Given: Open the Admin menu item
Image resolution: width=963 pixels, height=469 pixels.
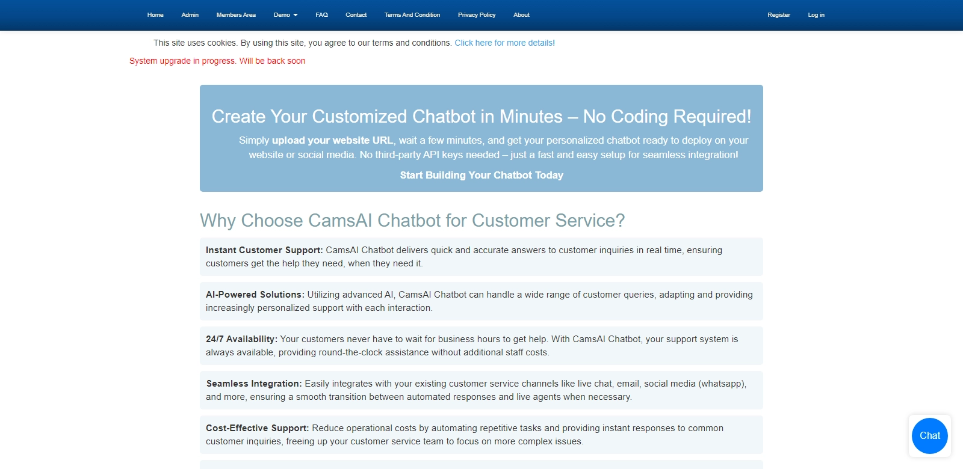Looking at the screenshot, I should (190, 15).
